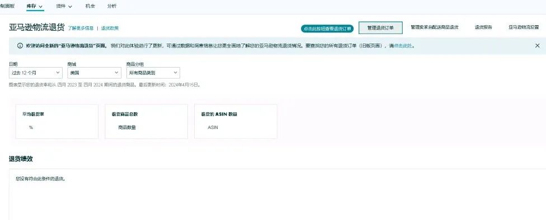546x220 pixels.
Task: Expand the 商品分组 dropdown showing 所有商品类别
Action: tap(153, 73)
